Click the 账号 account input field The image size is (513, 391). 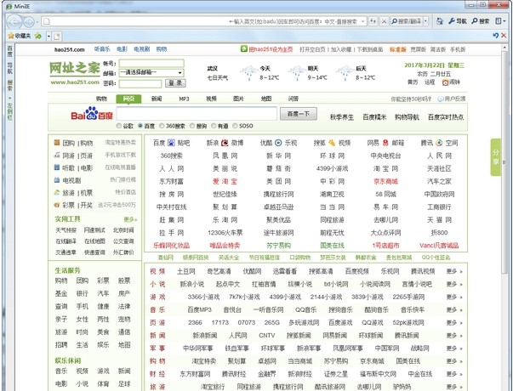pos(151,64)
